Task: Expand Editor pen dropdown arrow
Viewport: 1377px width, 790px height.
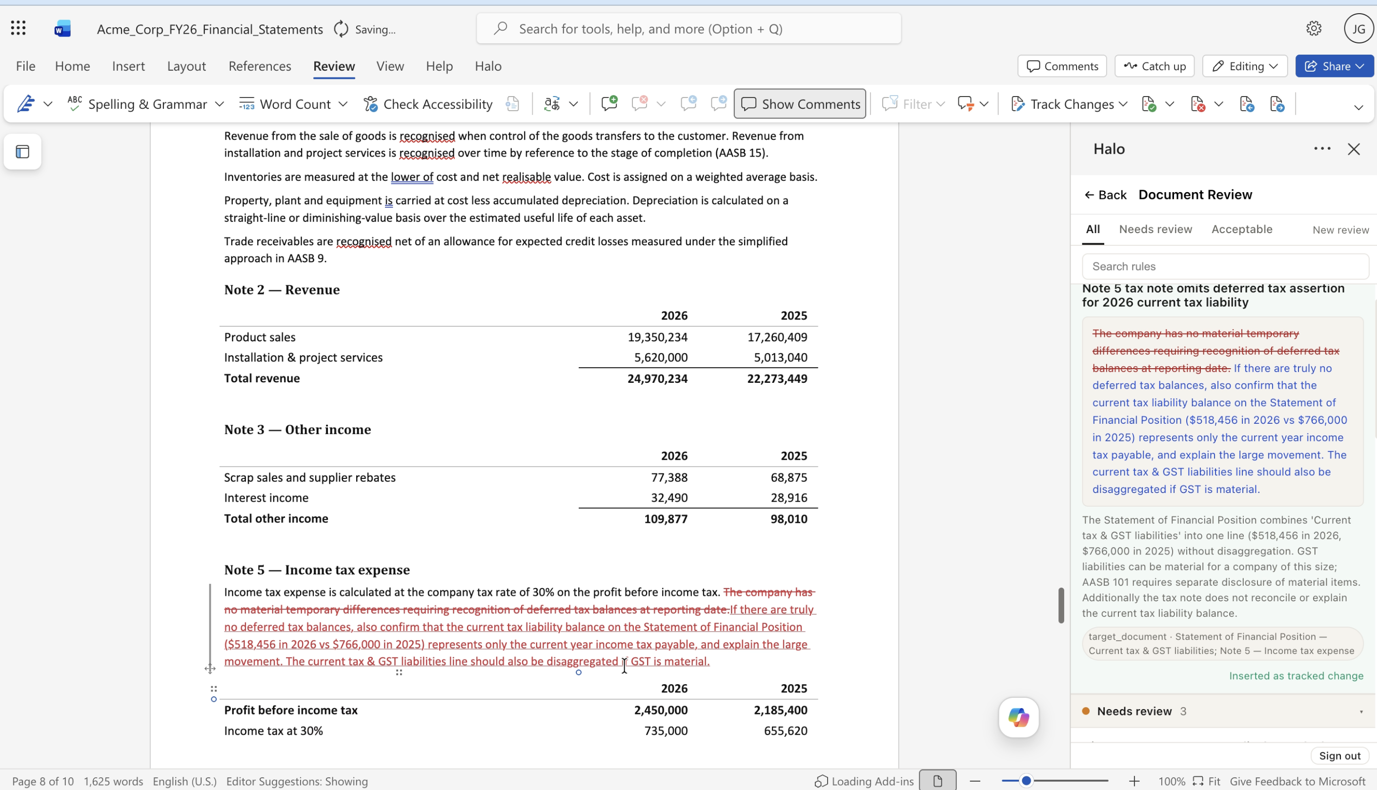Action: (48, 104)
